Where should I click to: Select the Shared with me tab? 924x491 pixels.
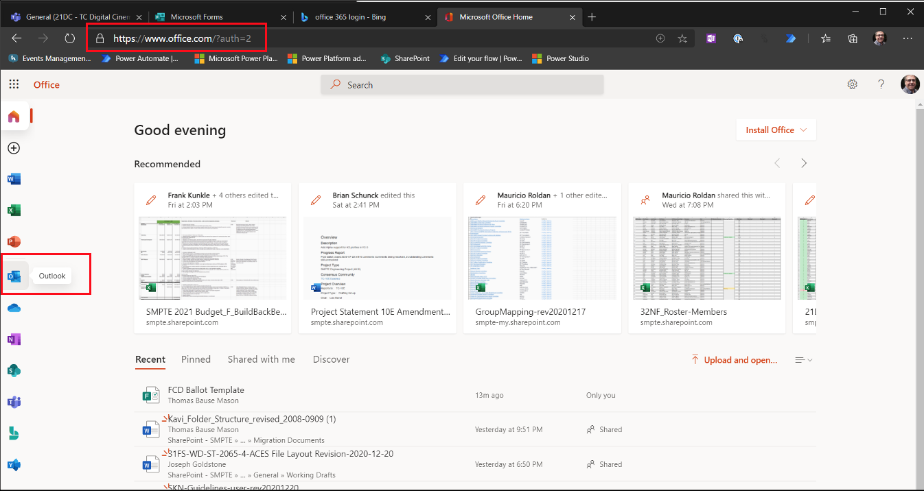coord(261,359)
